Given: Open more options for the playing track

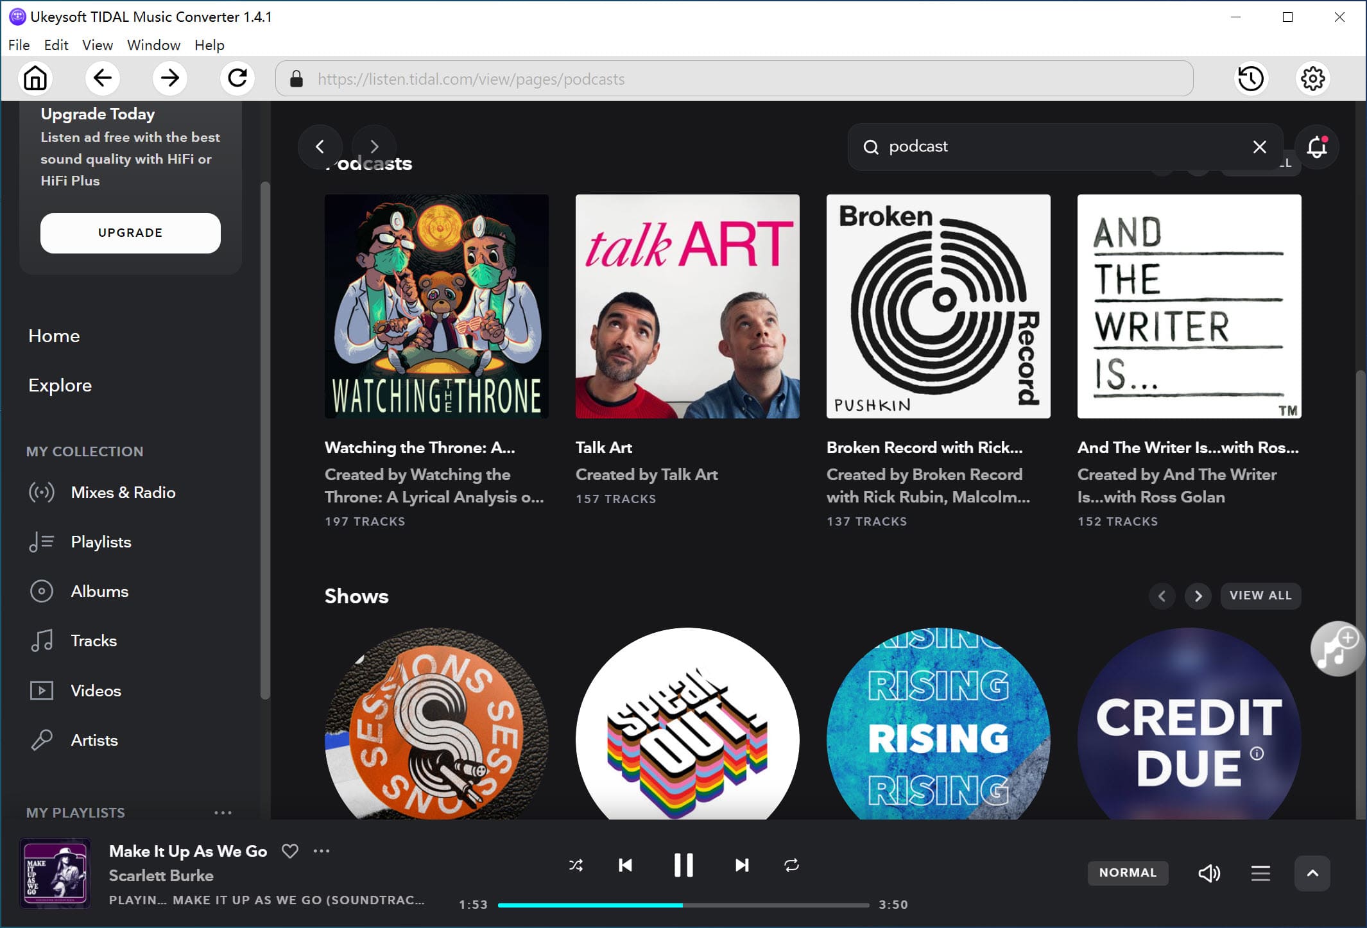Looking at the screenshot, I should coord(322,851).
